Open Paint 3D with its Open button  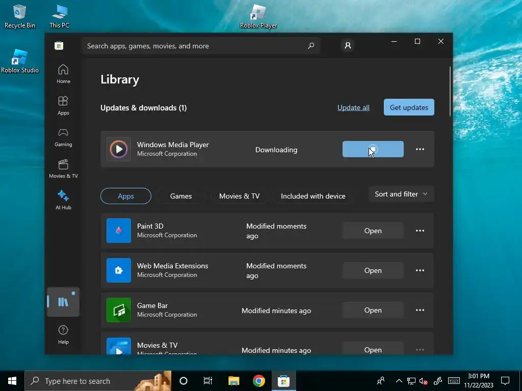373,231
